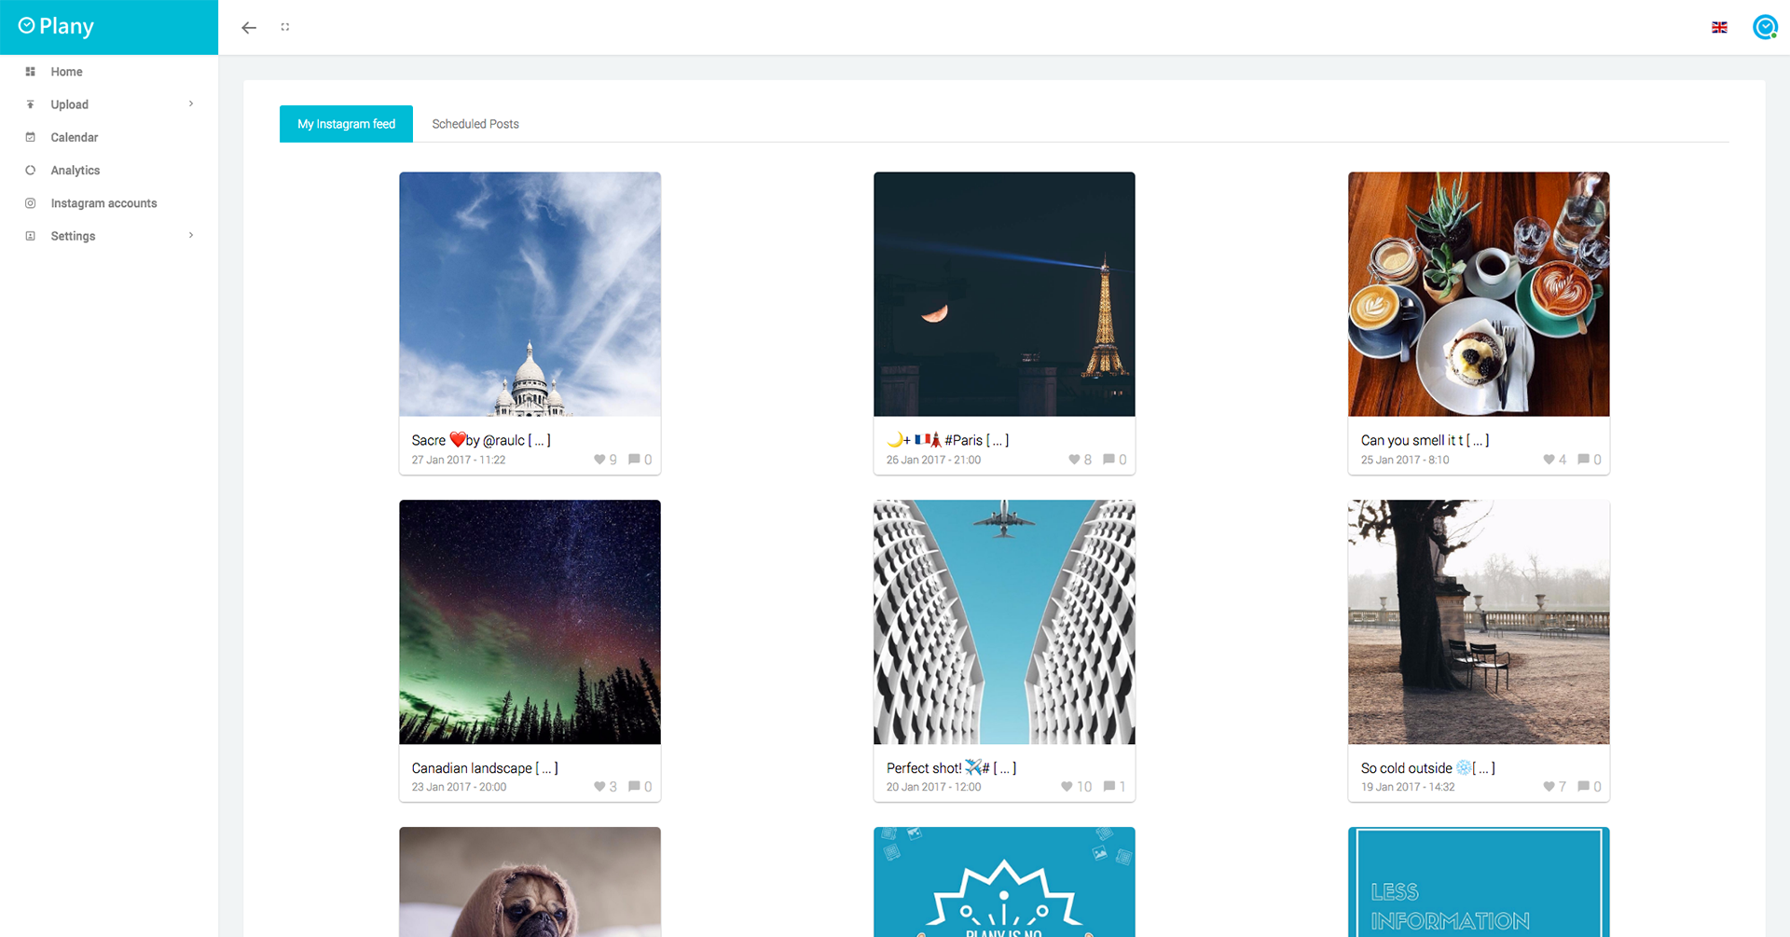
Task: Click comment icon on Can you smell post
Action: point(1583,460)
